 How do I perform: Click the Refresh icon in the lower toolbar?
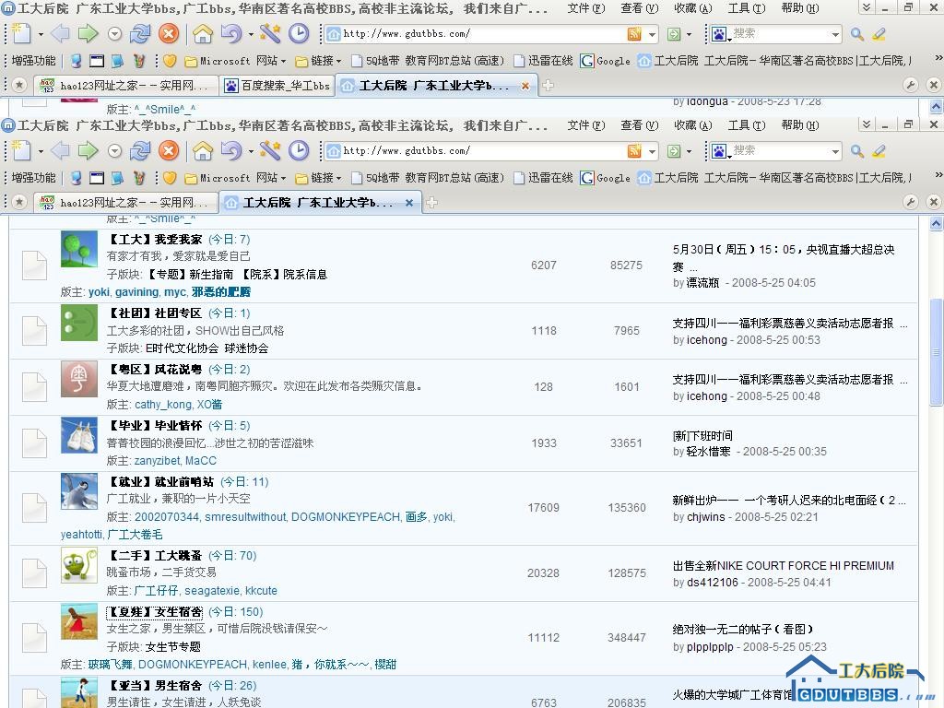[140, 151]
